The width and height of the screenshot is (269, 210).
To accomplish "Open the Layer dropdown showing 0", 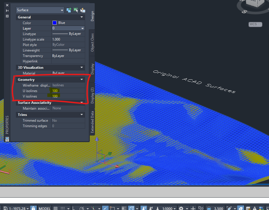I will click(68, 28).
